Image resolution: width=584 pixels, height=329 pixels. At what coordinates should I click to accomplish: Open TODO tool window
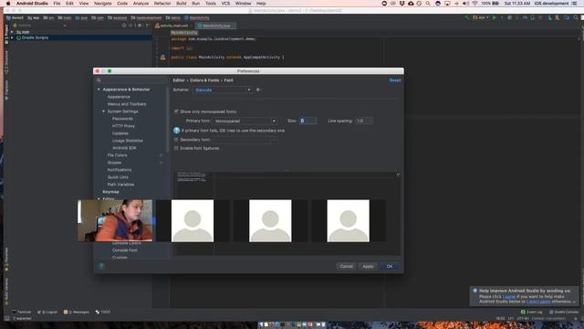103,312
